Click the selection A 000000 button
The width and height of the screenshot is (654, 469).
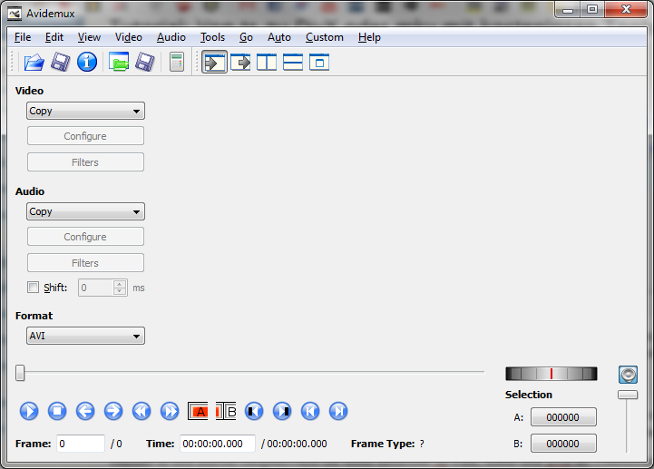pos(563,417)
